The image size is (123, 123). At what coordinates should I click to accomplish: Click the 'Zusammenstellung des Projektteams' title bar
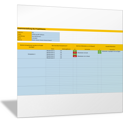pyautogui.click(x=70, y=30)
